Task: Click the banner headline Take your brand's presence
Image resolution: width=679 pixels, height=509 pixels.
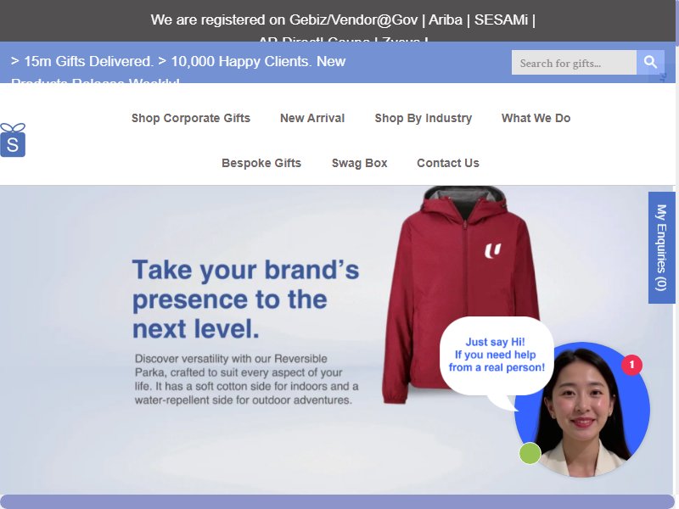Action: (245, 299)
